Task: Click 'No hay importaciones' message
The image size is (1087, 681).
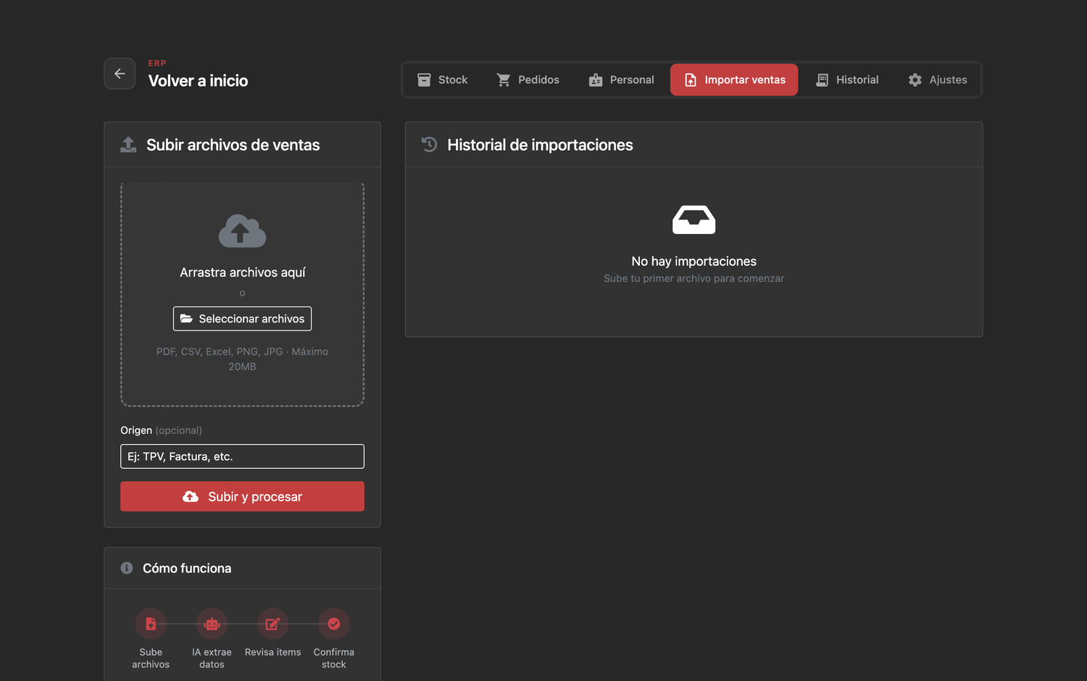Action: pyautogui.click(x=694, y=262)
